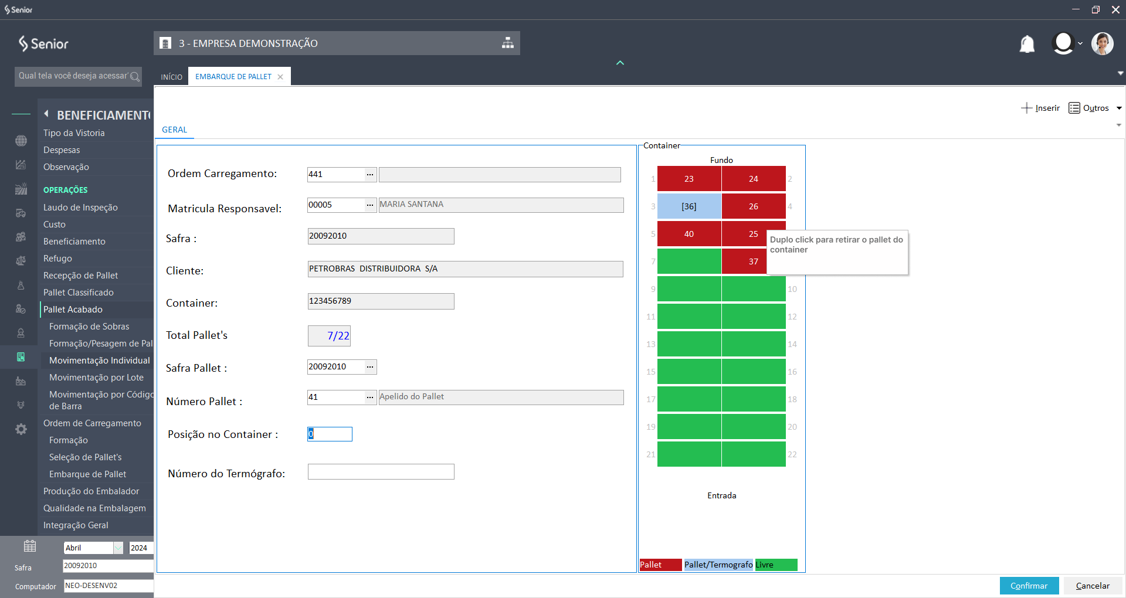Click the laboratory flask sidebar icon
This screenshot has height=598, width=1126.
click(21, 286)
